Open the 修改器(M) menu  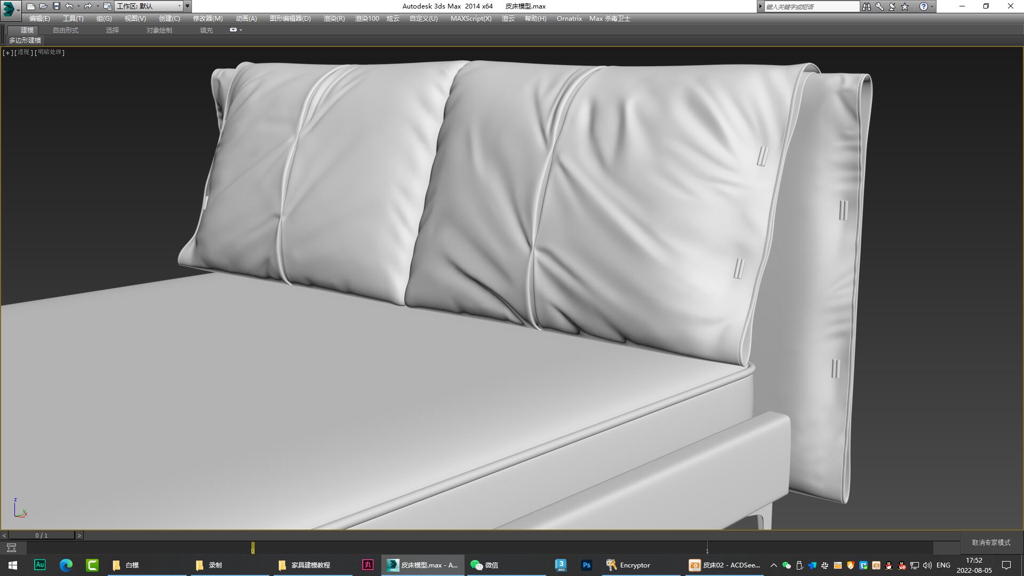[x=207, y=18]
